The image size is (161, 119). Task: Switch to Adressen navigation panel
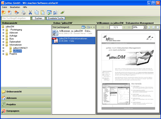[x=26, y=98]
